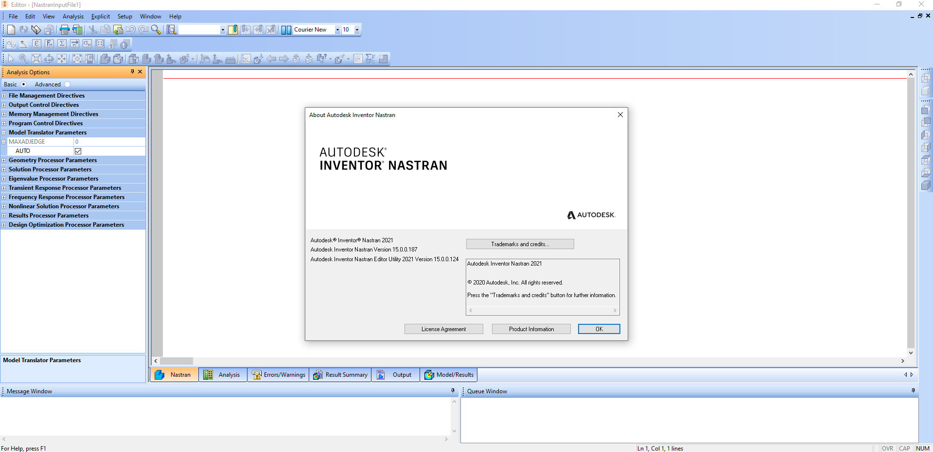Image resolution: width=933 pixels, height=452 pixels.
Task: Select Design Optimization Processor Parameters row
Action: coord(73,225)
